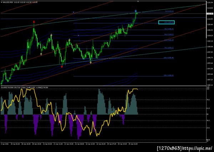Screen dimensions: 214x152
Task: Click the 25 Jan 23:25 time axis label
Action: pos(132,144)
